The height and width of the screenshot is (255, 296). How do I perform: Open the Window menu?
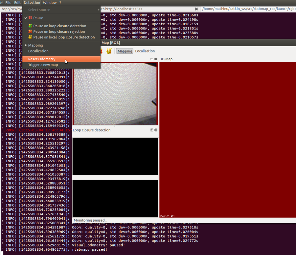(50, 3)
